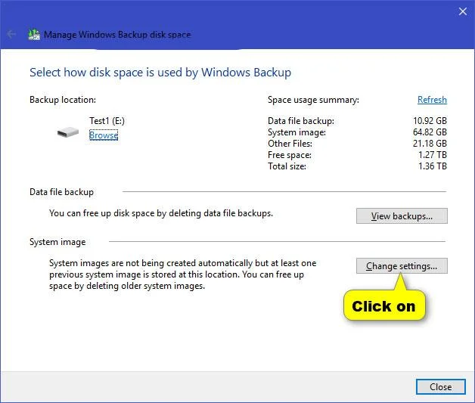Click the '64.82 GB' value
The width and height of the screenshot is (475, 403).
coord(430,132)
